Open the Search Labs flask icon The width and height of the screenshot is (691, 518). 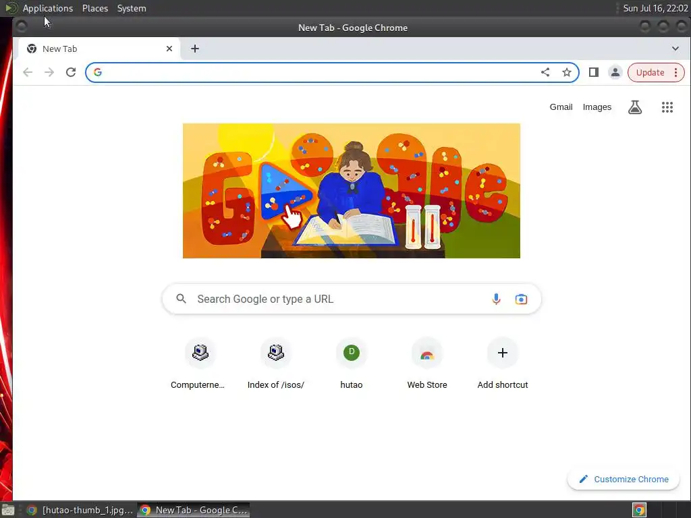coord(634,107)
